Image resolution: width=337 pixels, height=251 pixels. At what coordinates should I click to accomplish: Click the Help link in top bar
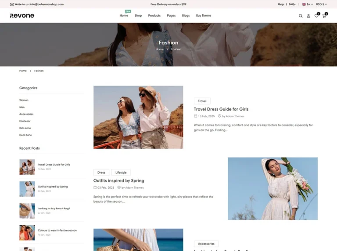pos(281,4)
